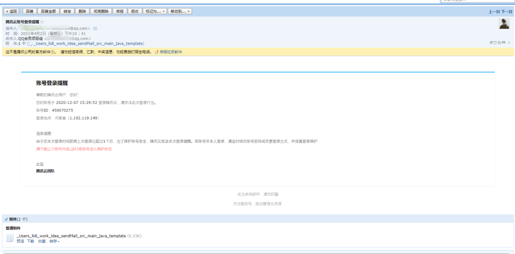The height and width of the screenshot is (254, 515).
Task: Reply using the 回复 button
Action: pos(30,11)
